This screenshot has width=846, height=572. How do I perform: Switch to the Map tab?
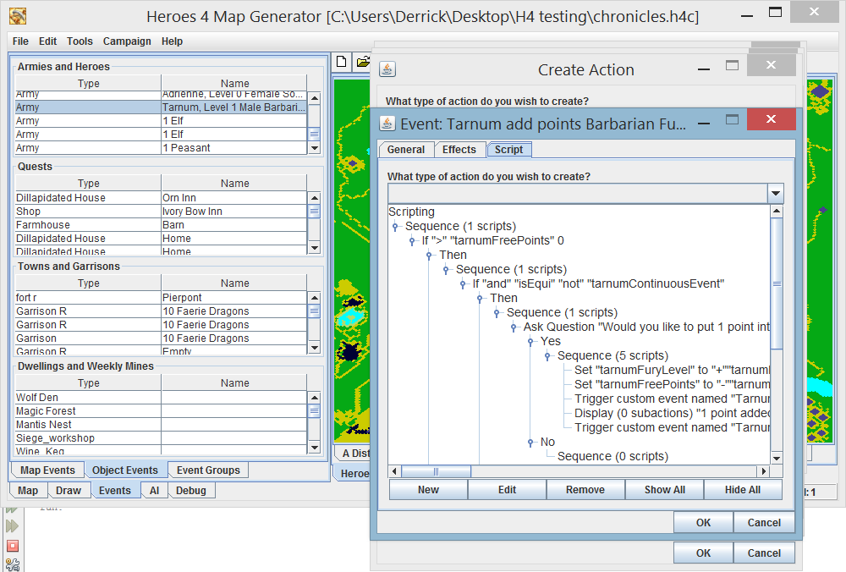pos(28,491)
